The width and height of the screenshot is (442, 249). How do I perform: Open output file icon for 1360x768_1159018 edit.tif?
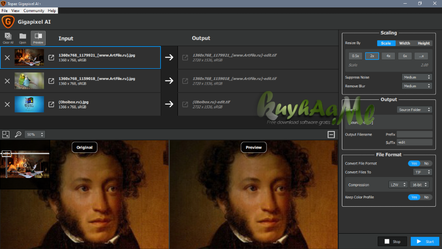[185, 81]
